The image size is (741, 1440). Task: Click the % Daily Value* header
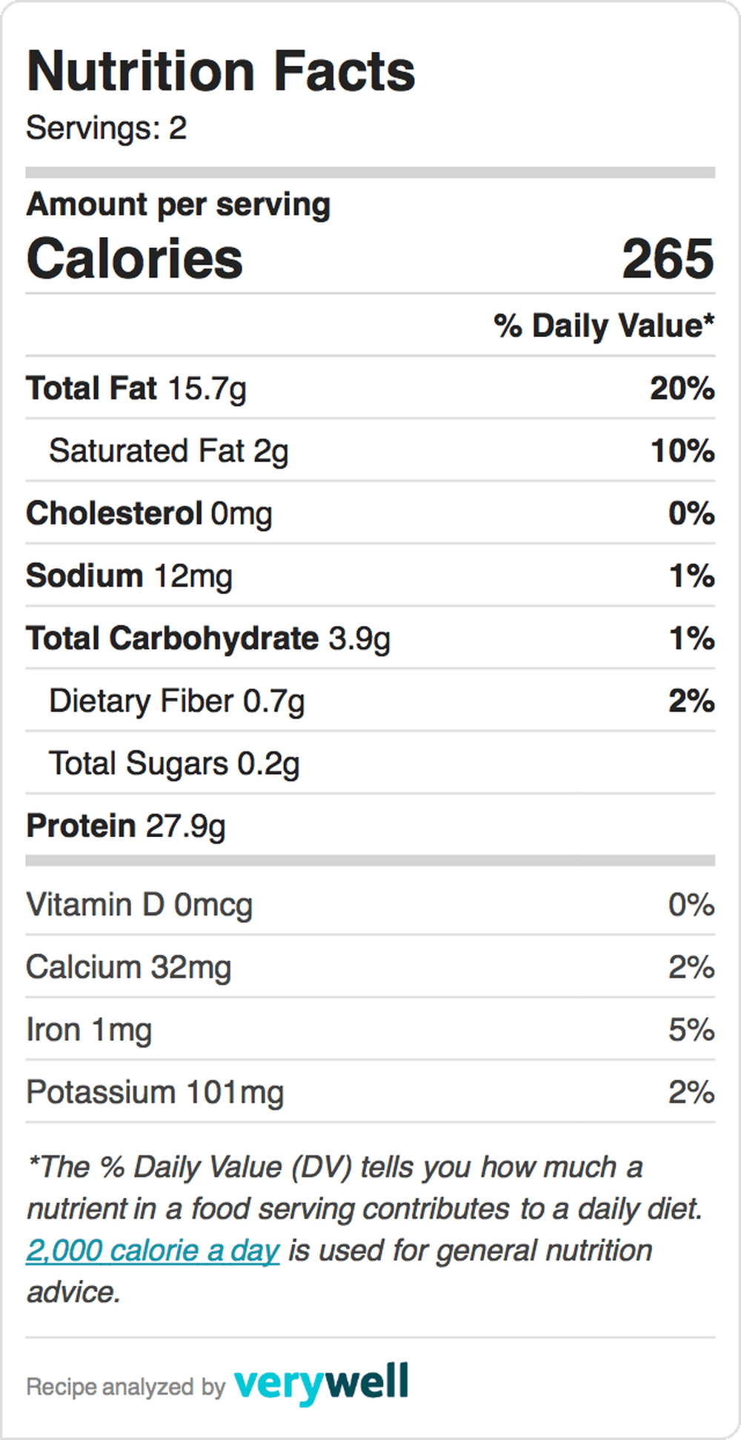pos(604,325)
